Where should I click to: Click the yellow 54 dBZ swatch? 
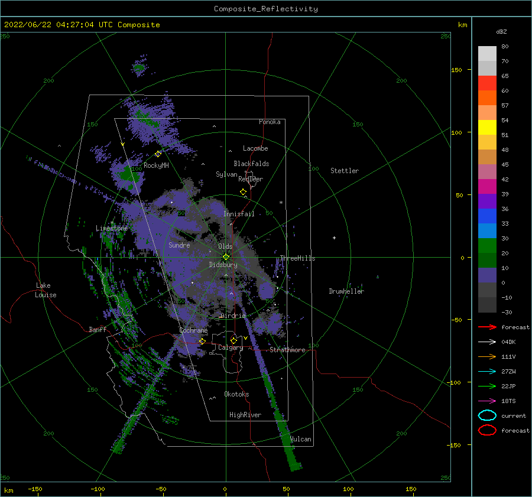coord(487,127)
